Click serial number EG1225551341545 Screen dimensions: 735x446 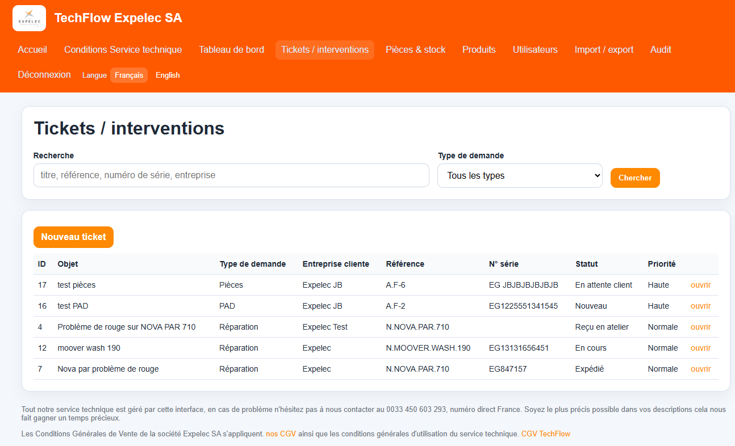point(523,306)
